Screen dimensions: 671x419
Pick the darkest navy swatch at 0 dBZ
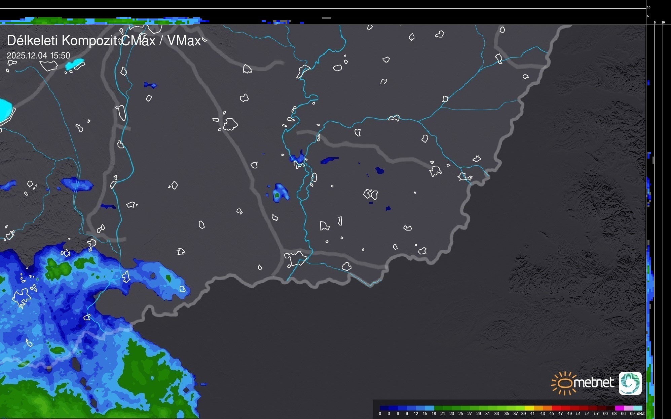pos(384,408)
